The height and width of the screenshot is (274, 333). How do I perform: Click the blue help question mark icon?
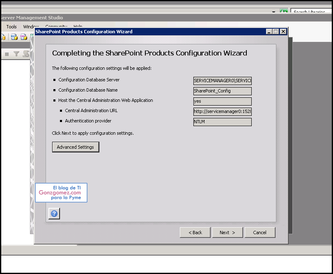(x=54, y=214)
